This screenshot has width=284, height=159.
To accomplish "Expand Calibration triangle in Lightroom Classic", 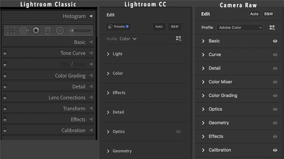I will [91, 130].
